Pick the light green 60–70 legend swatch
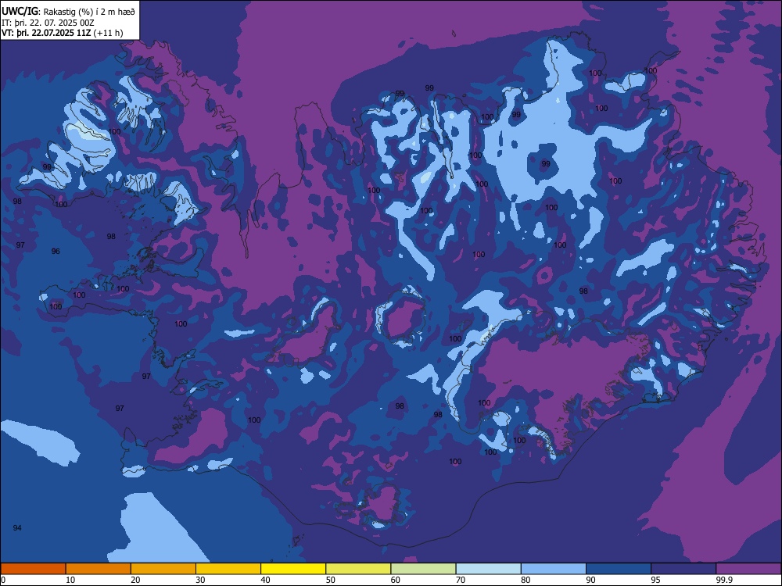Screen dimensions: 782x586 click(423, 569)
